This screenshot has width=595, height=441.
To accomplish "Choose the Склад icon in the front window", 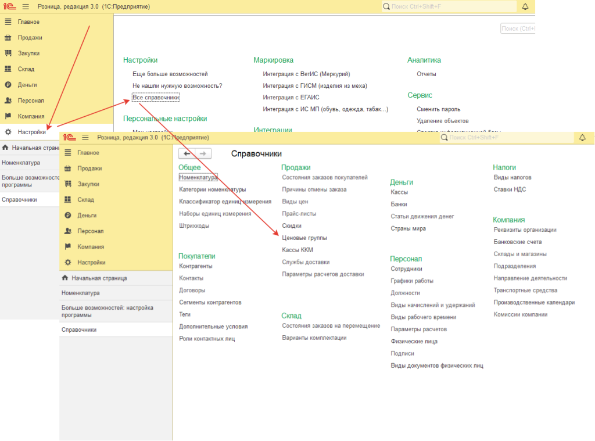I will [x=68, y=199].
